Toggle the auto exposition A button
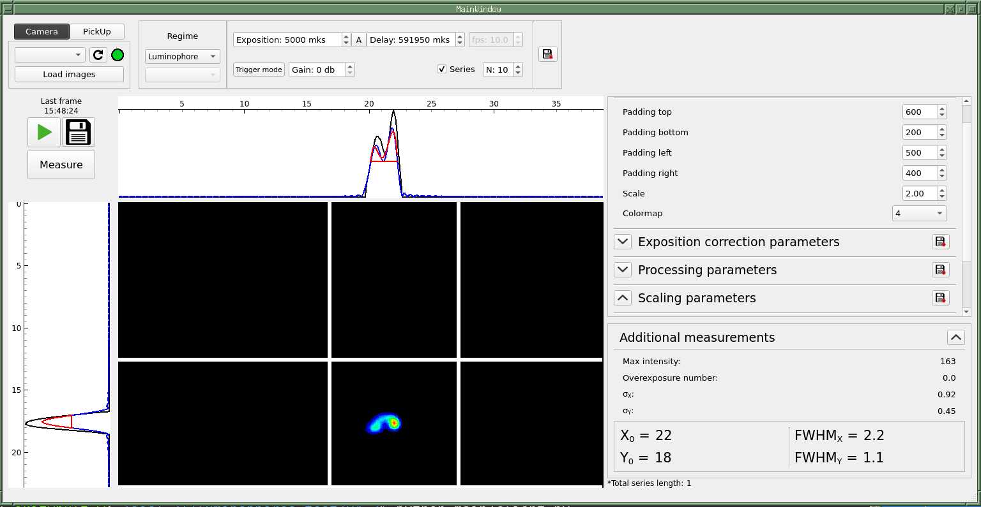The image size is (981, 507). point(359,40)
